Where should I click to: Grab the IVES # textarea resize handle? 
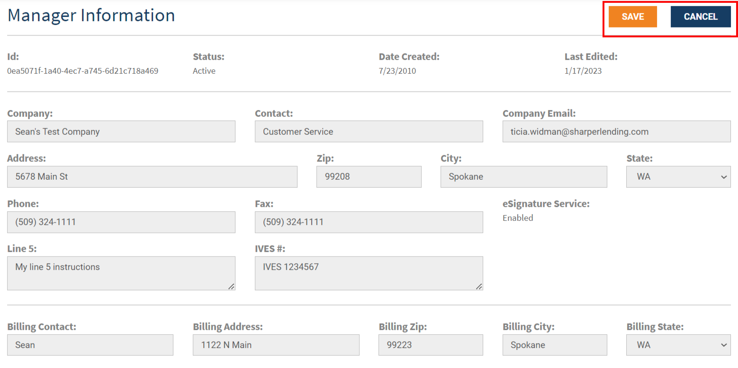(479, 286)
